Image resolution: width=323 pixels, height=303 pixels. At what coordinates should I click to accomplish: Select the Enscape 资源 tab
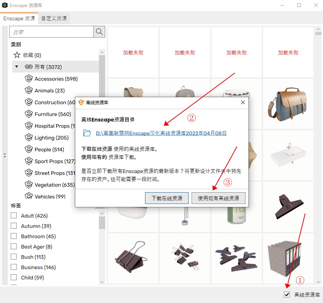point(19,18)
